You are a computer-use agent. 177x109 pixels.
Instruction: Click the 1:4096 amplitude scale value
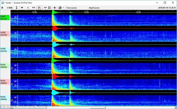pos(10,8)
